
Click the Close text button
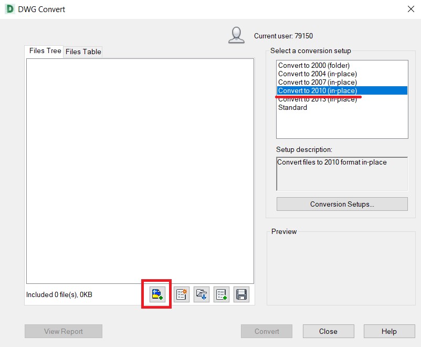(x=328, y=331)
